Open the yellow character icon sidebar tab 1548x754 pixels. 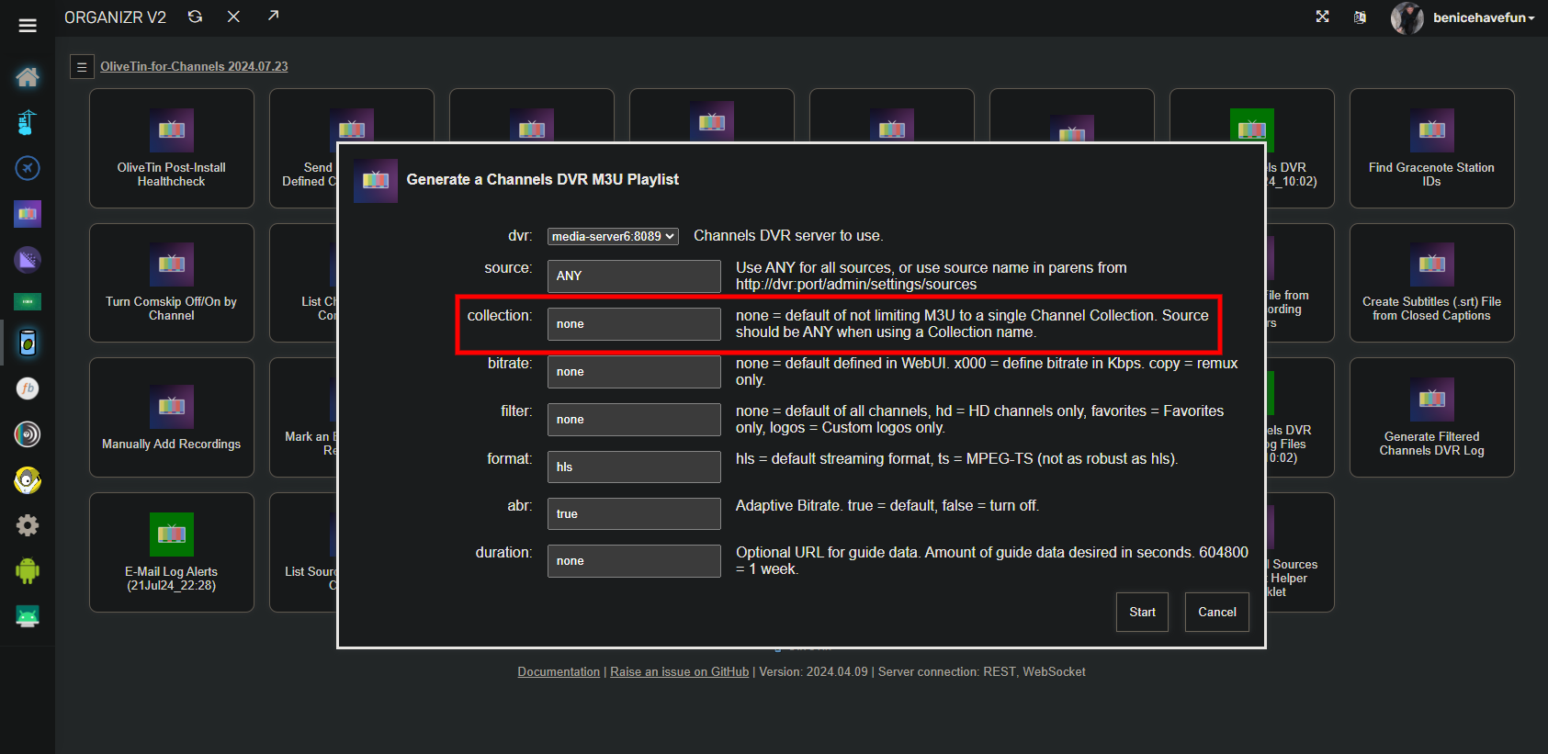click(28, 480)
